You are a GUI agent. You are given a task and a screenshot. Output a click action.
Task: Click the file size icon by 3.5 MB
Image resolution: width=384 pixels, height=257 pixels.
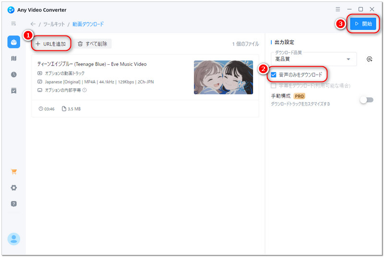(64, 109)
